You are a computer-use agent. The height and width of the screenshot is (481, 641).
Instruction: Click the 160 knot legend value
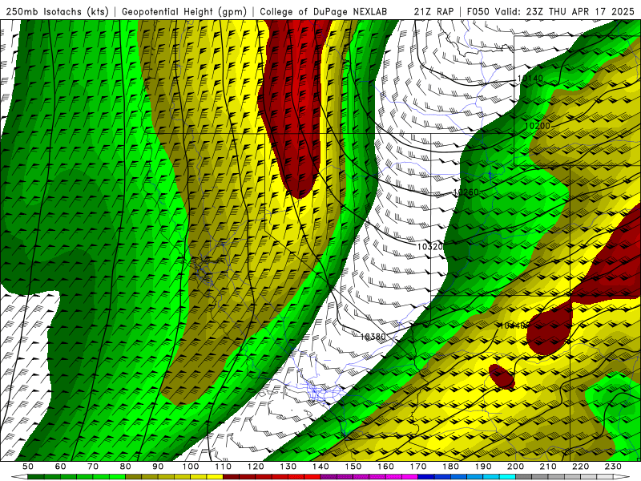pyautogui.click(x=385, y=467)
